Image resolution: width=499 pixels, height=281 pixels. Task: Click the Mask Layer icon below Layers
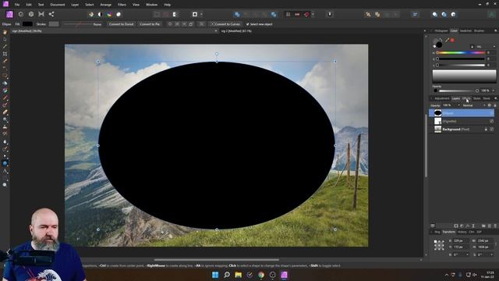[456, 226]
